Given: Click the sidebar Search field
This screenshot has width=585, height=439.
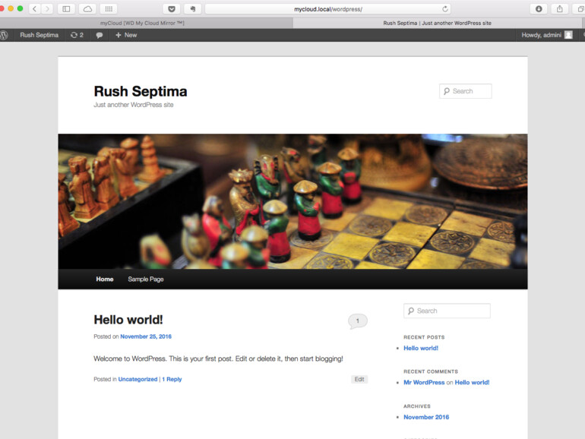Looking at the screenshot, I should [447, 311].
